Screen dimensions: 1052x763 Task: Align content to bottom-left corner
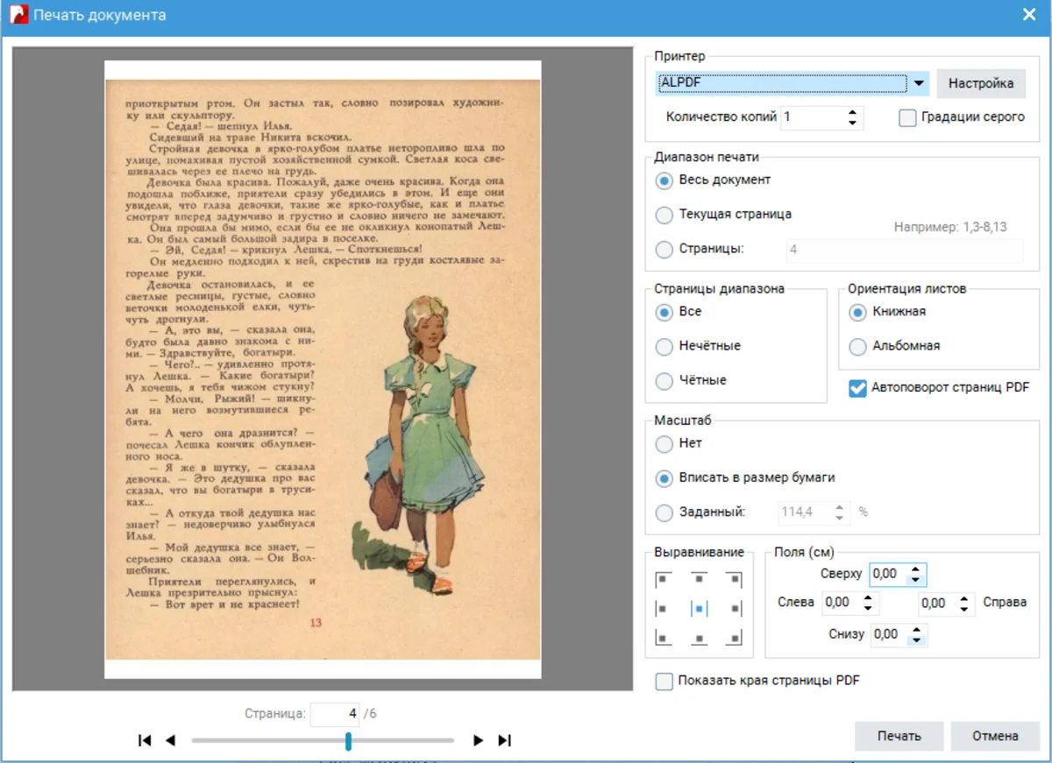[x=662, y=638]
